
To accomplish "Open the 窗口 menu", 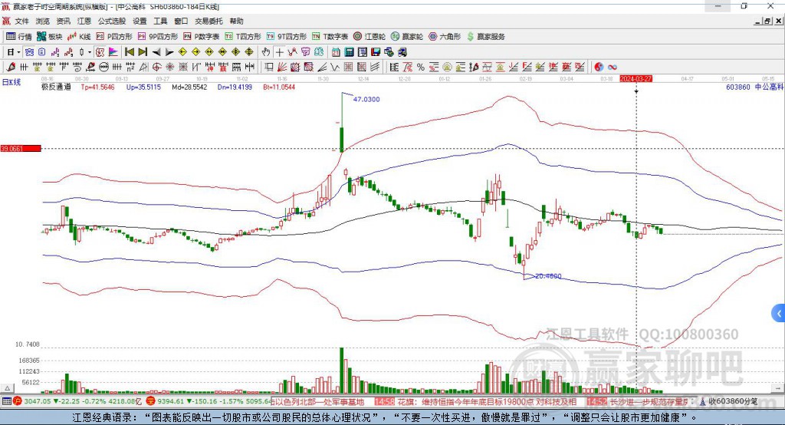I will tap(181, 21).
